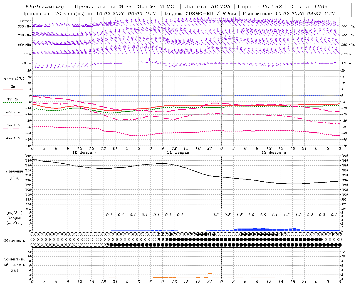Click the "Модель COSMO-RU / 6.6км" label
Image resolution: width=356 pixels, height=284 pixels.
(x=200, y=14)
